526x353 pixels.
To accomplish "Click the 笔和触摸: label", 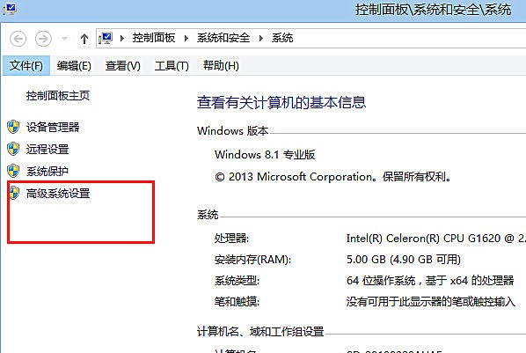I will 237,302.
